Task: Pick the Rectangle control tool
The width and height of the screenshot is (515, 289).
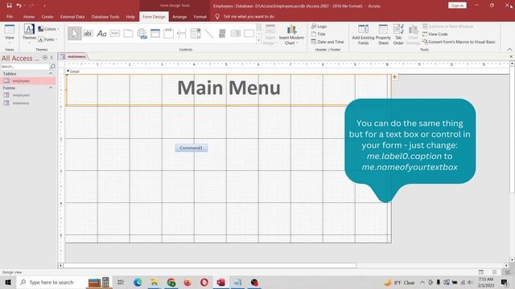Action: tap(249, 34)
